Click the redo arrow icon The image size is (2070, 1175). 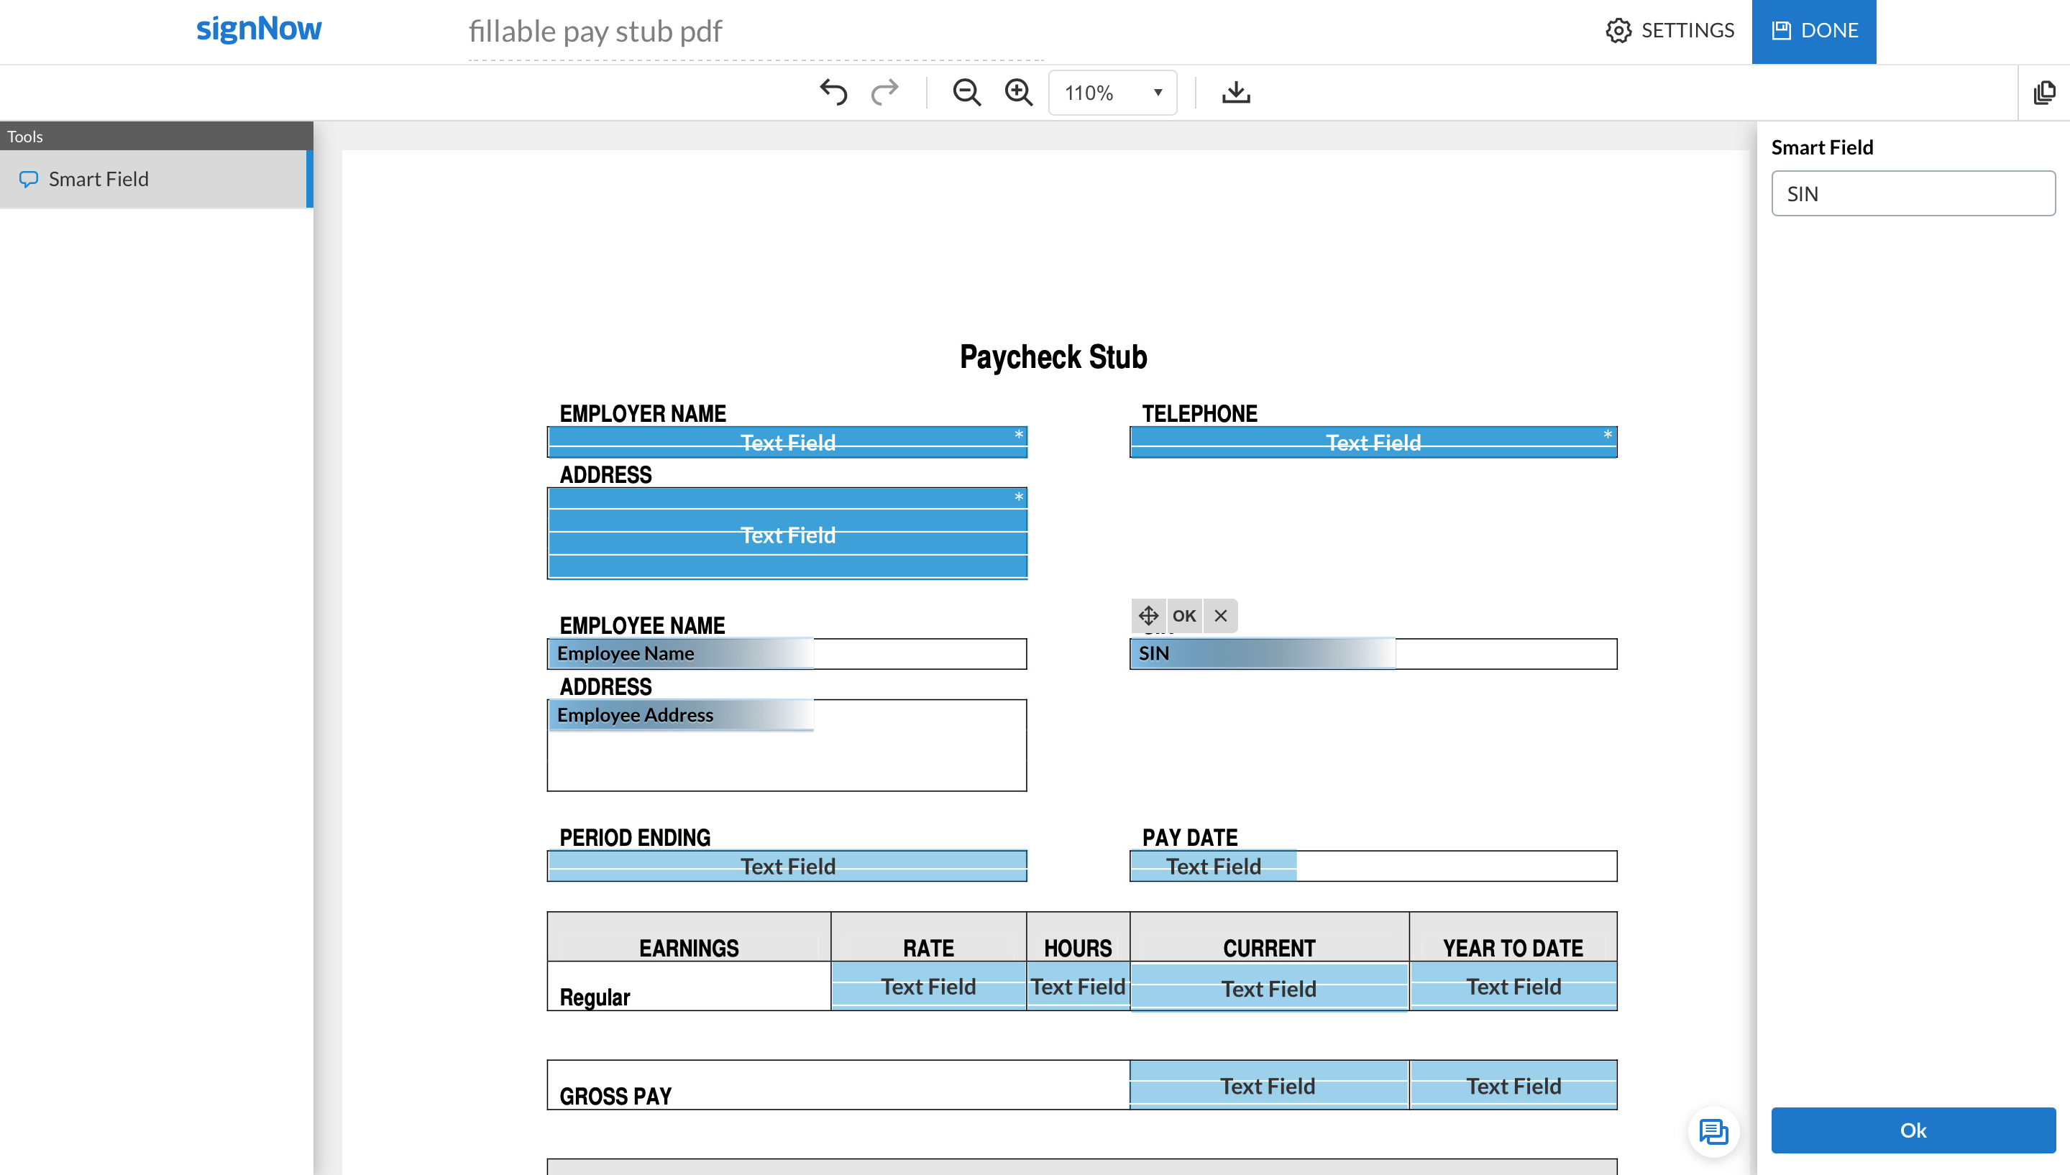[886, 93]
